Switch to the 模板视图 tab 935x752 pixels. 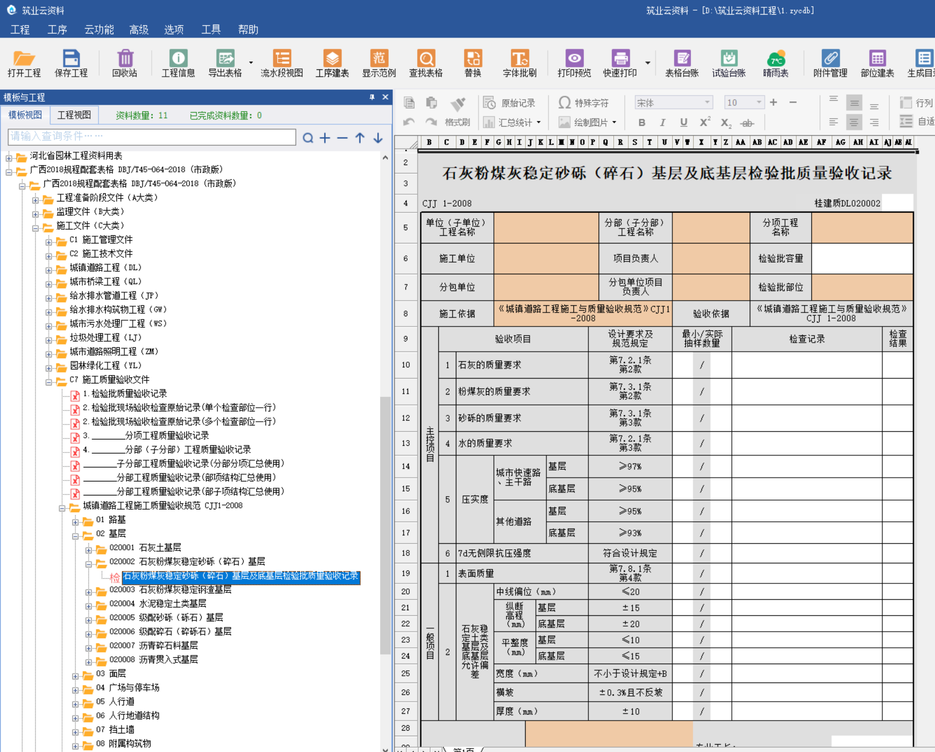(x=25, y=115)
